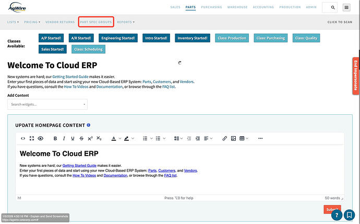
Task: Click the End Impersonate side tab
Action: [355, 76]
